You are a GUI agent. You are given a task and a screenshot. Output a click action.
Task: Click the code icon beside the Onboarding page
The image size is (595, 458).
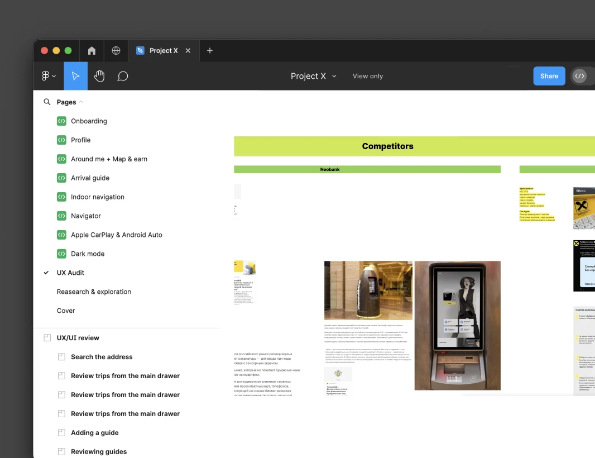click(61, 121)
